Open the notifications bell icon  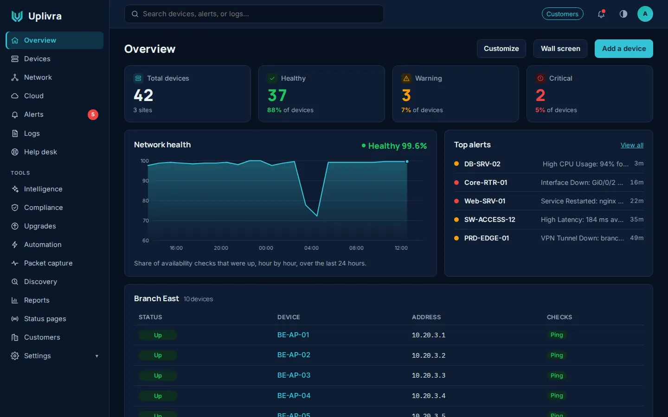click(x=601, y=14)
